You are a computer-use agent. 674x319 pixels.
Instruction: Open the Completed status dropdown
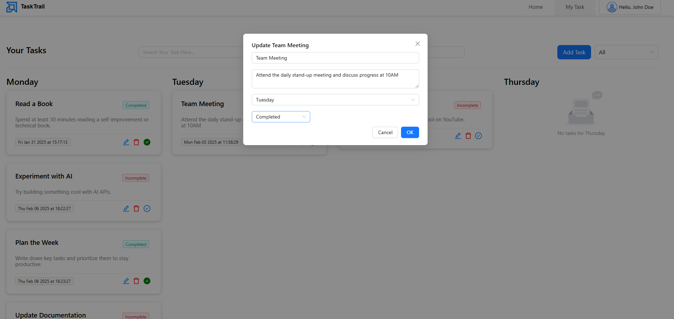(x=280, y=116)
